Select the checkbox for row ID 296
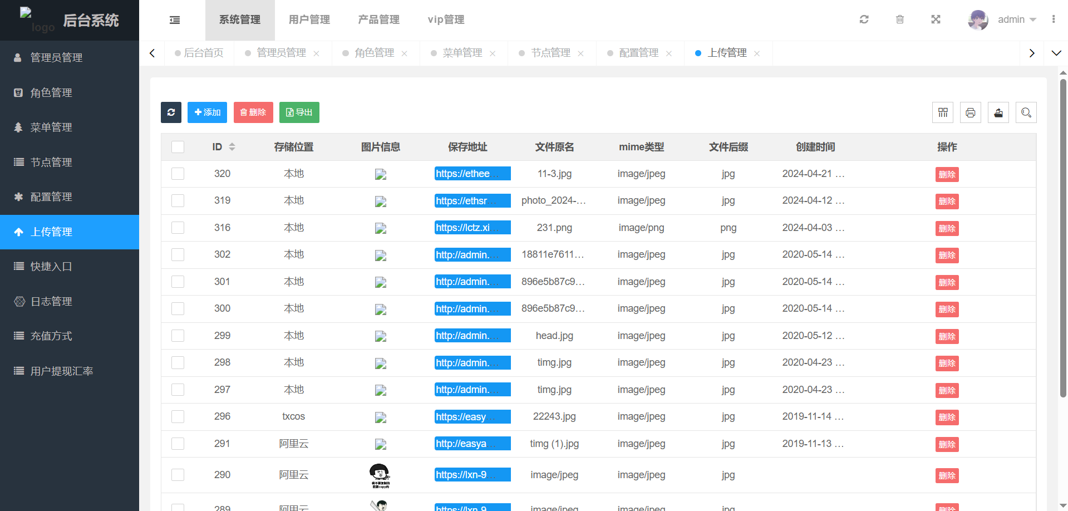 [178, 416]
